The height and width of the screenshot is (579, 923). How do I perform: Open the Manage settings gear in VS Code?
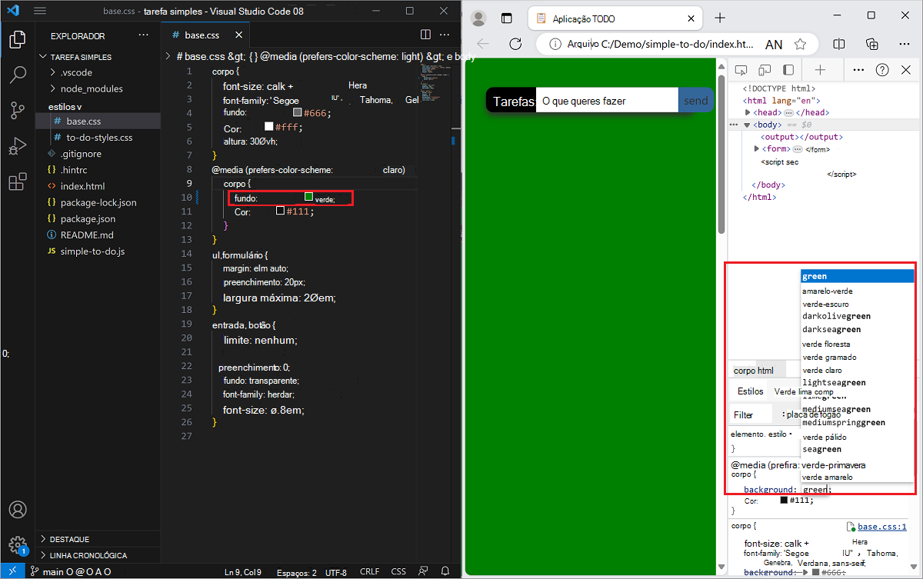(17, 545)
